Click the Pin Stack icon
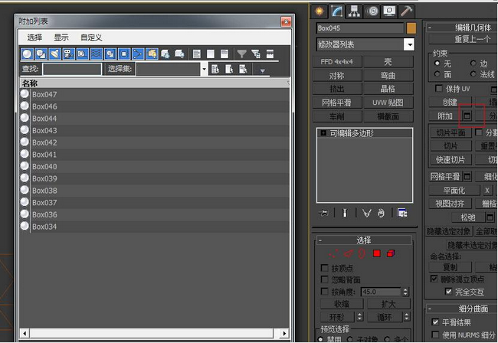 point(323,213)
